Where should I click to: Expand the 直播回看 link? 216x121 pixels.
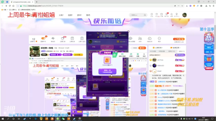pyautogui.click(x=175, y=48)
